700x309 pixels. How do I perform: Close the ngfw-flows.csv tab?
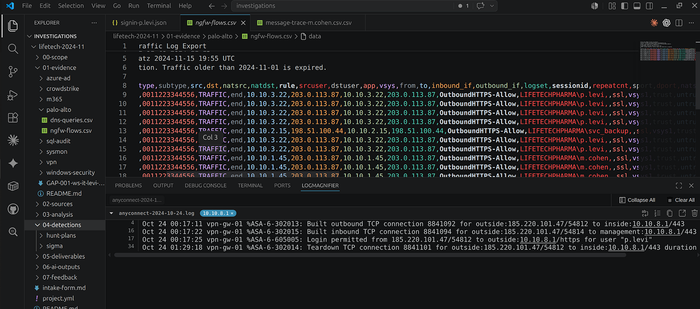tap(243, 23)
